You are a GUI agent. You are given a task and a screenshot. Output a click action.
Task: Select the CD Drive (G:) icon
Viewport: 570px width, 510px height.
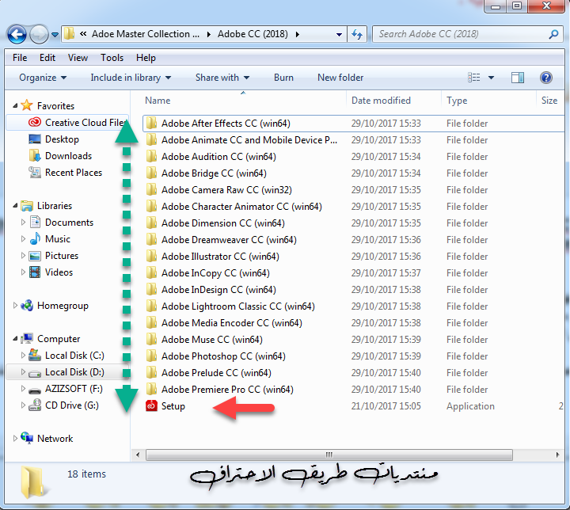pos(34,405)
